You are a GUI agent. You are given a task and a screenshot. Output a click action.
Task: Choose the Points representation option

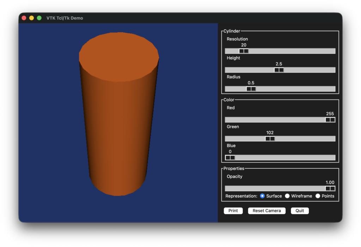click(318, 196)
